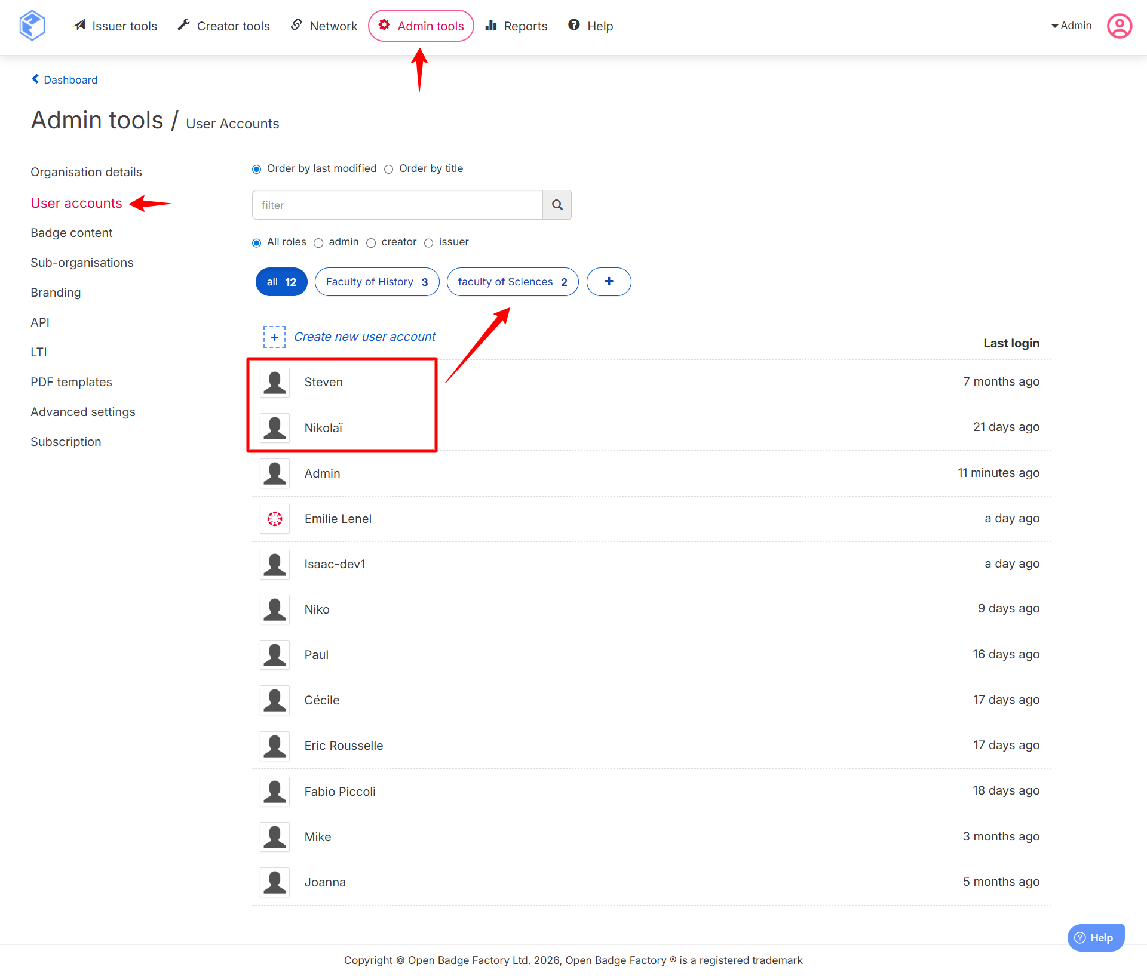Click the plus icon to add group
The image size is (1147, 976).
[x=608, y=282]
